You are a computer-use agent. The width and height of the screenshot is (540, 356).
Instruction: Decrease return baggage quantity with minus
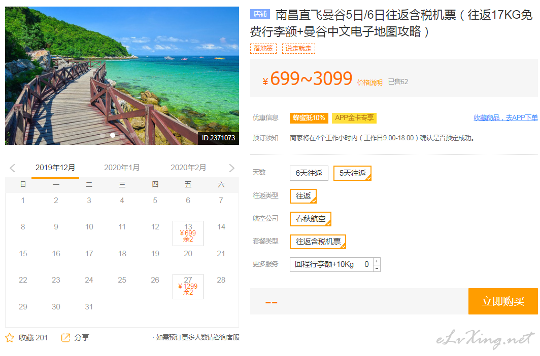tap(377, 268)
